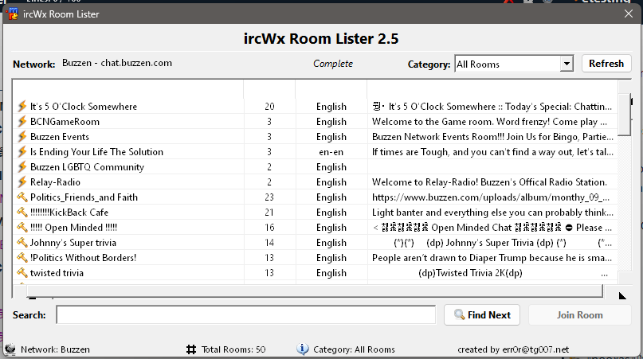Click the network icon in status bar
Image resolution: width=643 pixels, height=359 pixels.
coord(10,349)
